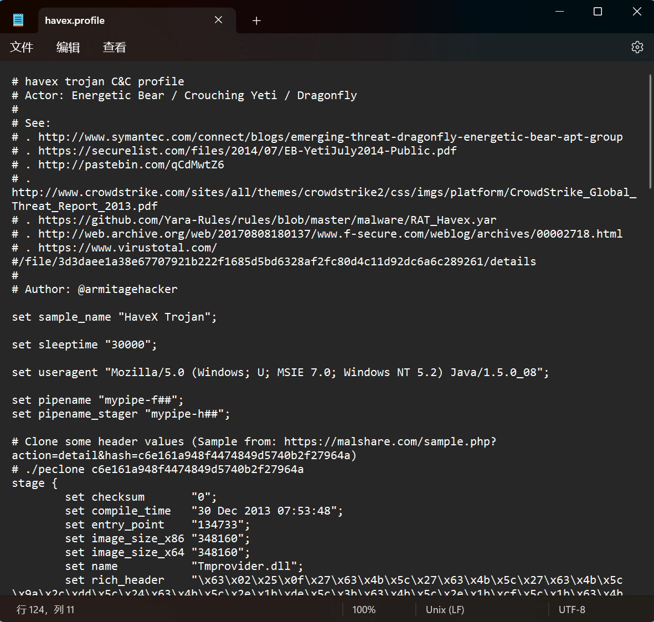The width and height of the screenshot is (654, 622).
Task: Click the set rich_header line
Action: 344,580
